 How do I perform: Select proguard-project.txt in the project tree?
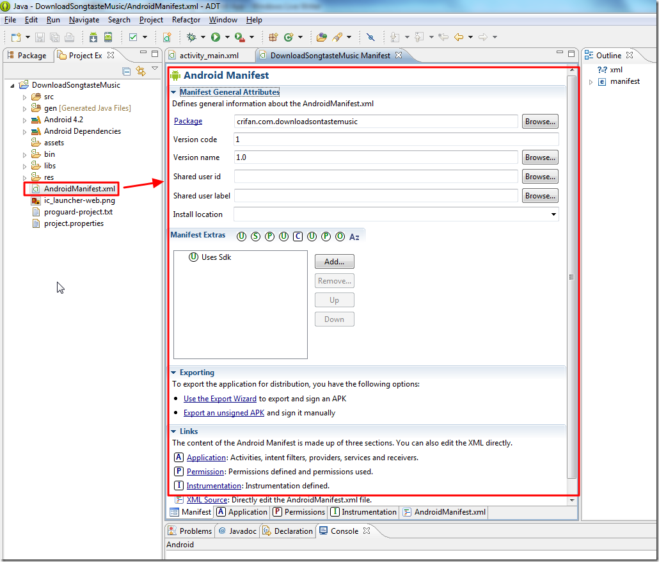click(x=78, y=212)
